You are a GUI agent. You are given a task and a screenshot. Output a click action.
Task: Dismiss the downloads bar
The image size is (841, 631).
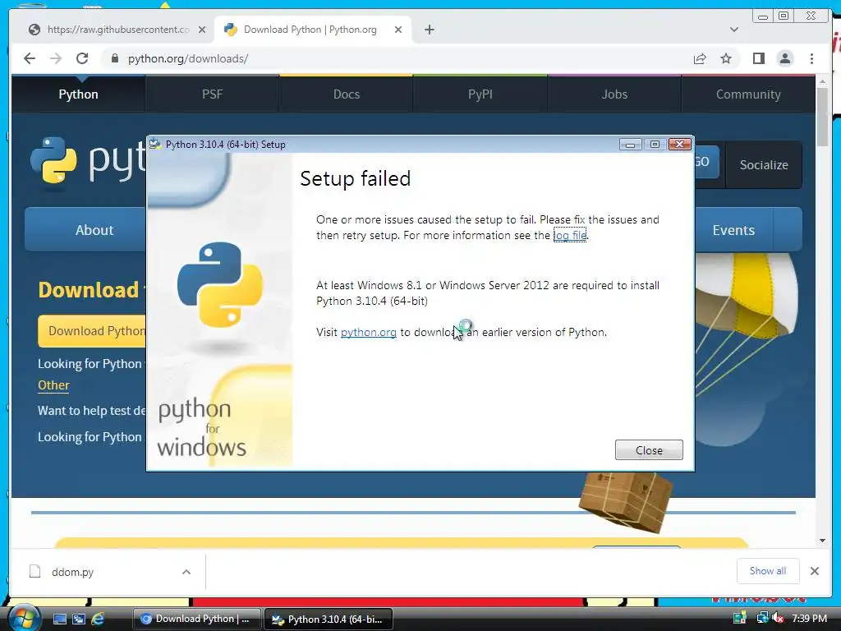[814, 571]
